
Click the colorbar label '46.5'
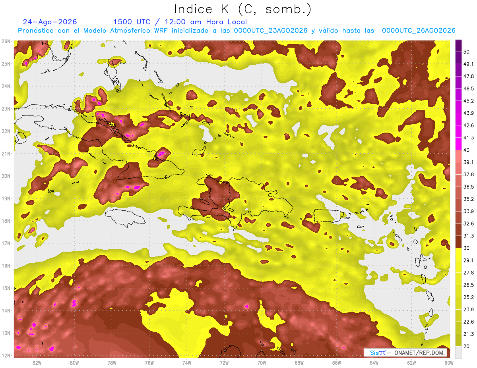pyautogui.click(x=469, y=89)
